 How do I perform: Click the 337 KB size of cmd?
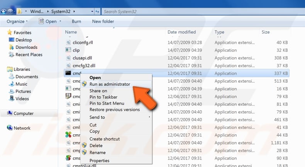281,73
